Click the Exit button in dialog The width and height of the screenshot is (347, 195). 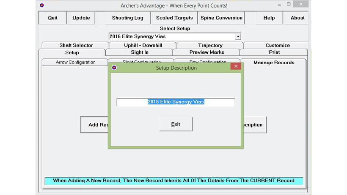(176, 124)
